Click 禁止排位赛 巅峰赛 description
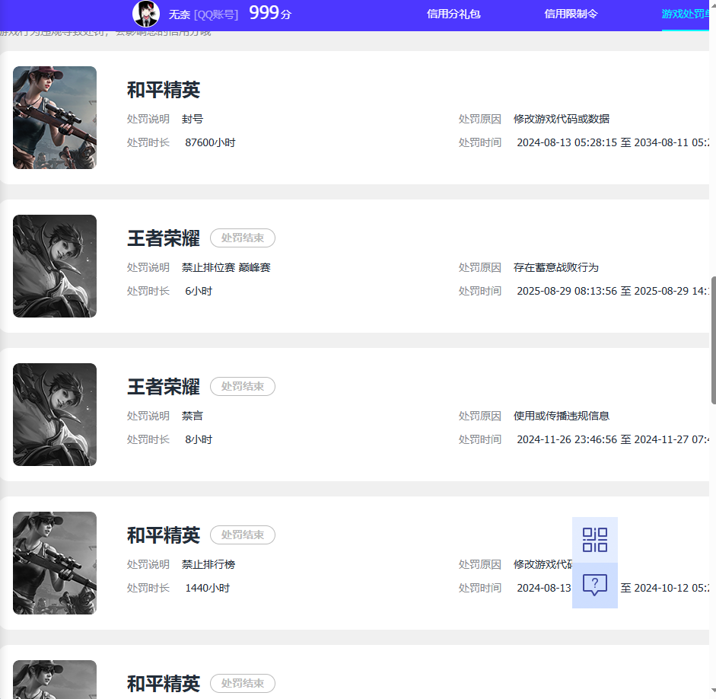This screenshot has height=699, width=716. (x=226, y=267)
